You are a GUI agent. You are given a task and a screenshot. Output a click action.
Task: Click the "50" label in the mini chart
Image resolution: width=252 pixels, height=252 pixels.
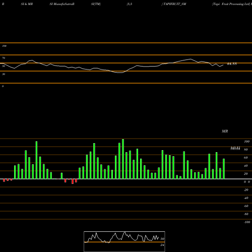tap(162, 239)
